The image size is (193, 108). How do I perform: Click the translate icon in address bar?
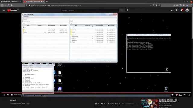point(156,5)
